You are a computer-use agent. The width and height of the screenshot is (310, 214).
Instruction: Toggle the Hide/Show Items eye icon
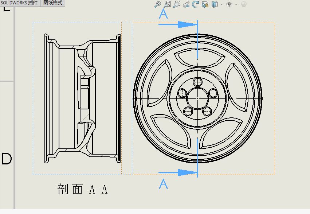pyautogui.click(x=229, y=4)
